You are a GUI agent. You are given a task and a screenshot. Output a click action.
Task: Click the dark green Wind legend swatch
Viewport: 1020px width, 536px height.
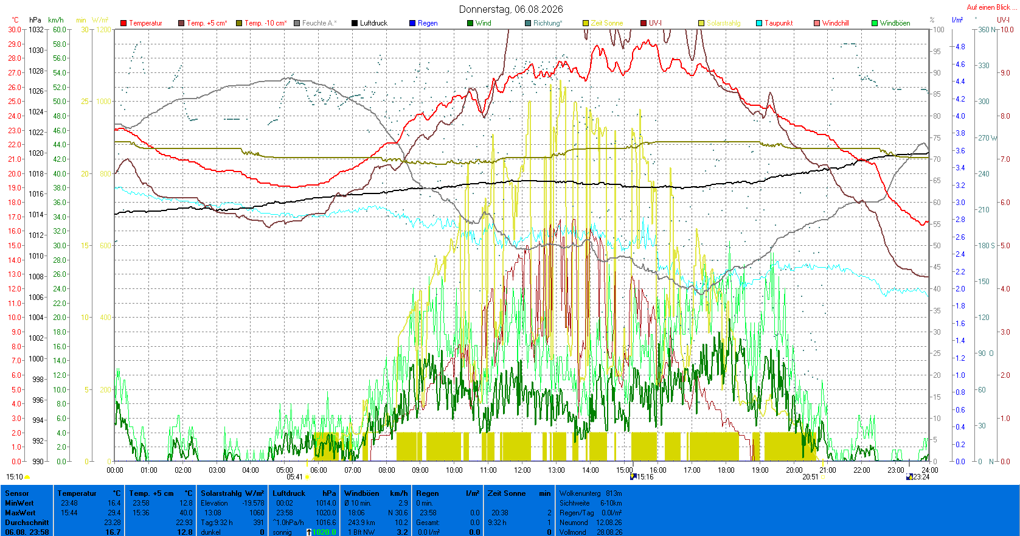tap(470, 23)
